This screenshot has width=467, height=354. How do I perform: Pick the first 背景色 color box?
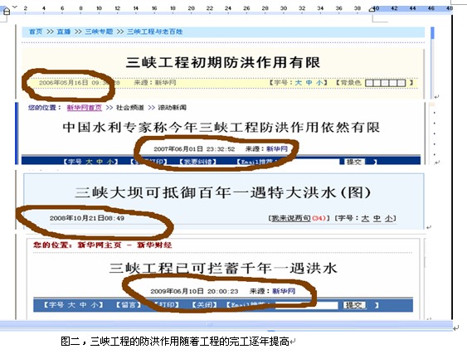(369, 83)
